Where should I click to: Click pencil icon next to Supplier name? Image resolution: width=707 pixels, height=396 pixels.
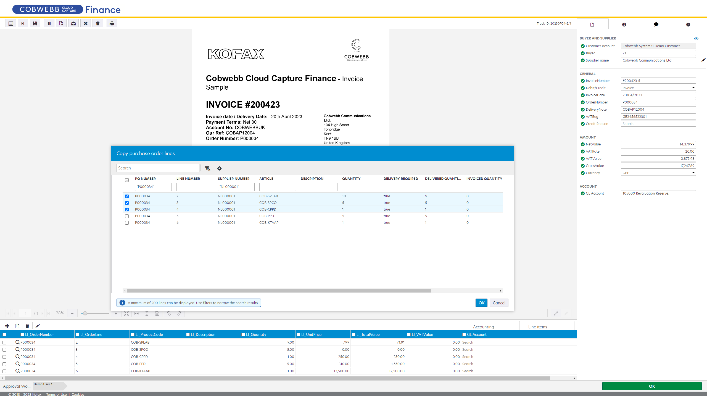[x=703, y=60]
